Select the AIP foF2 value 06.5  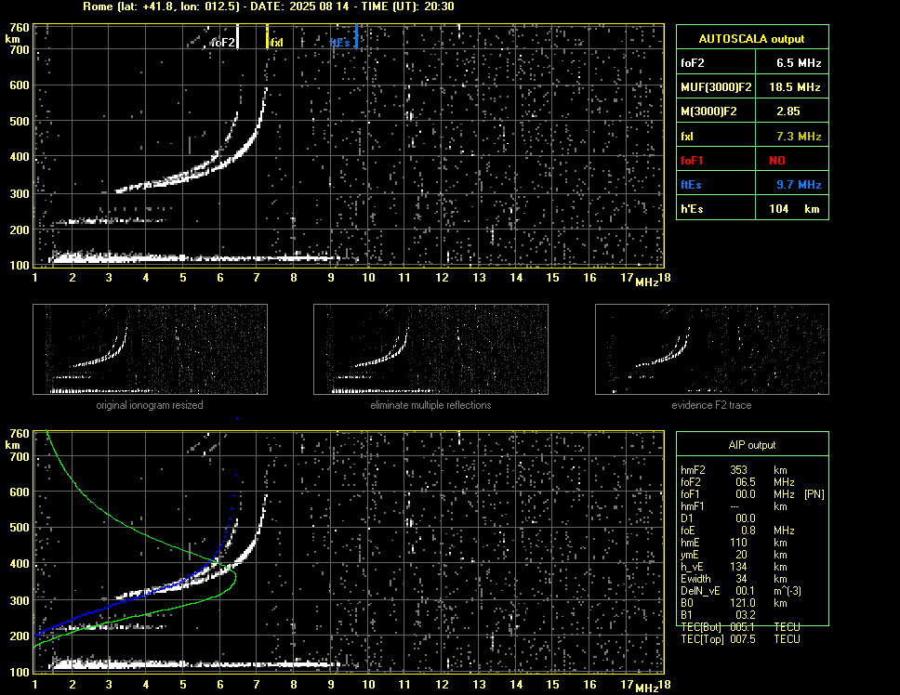pos(746,482)
